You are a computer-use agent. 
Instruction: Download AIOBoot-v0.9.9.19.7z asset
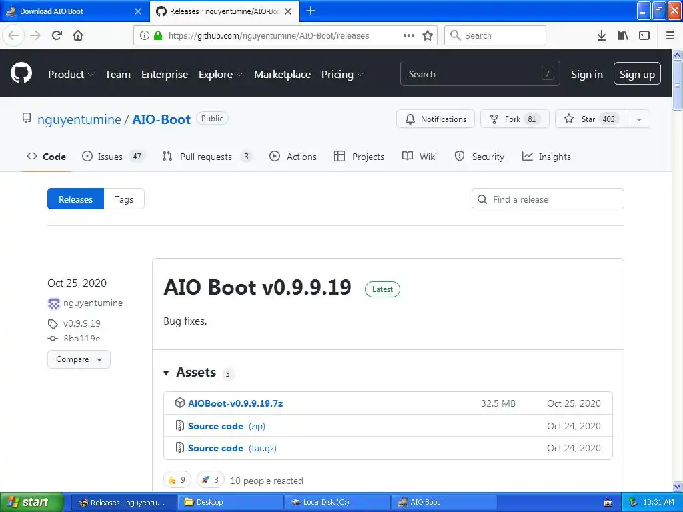(x=235, y=403)
